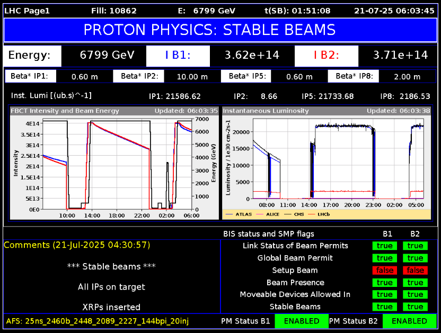The image size is (441, 333).
Task: Select the PM Status B1 ENABLED box
Action: click(301, 321)
